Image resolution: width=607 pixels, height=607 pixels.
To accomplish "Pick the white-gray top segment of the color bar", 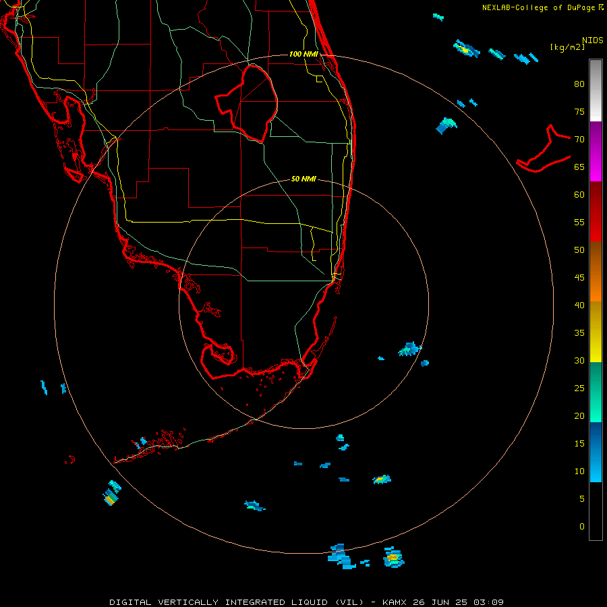I will tap(596, 90).
